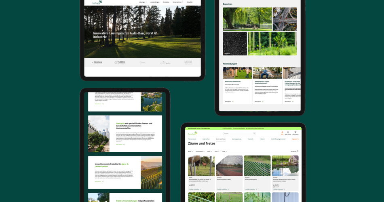384x202 pixels.
Task: Select the hanit Recyclingkunststoff tab
Action: 278,139
